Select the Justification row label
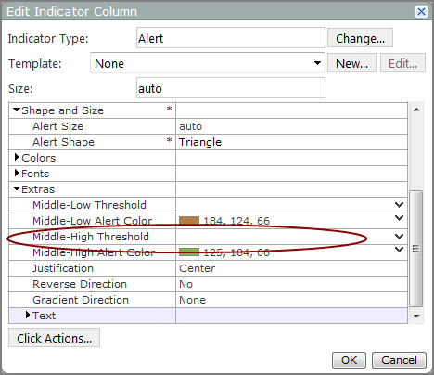The height and width of the screenshot is (375, 434). pos(63,268)
